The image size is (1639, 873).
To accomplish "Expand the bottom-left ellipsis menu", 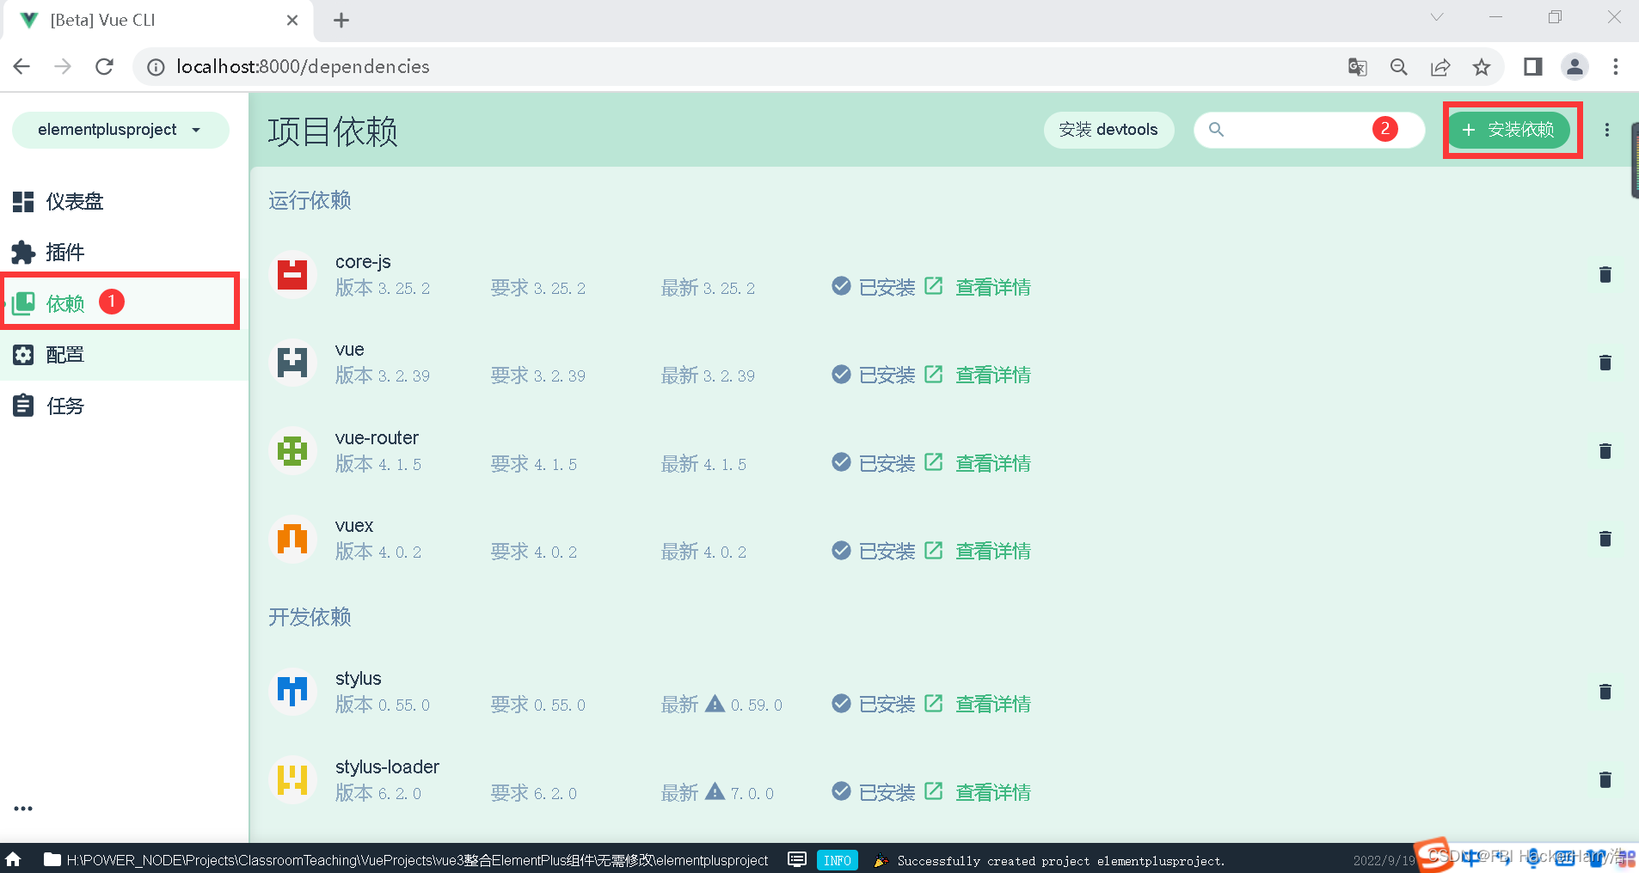I will click(22, 807).
